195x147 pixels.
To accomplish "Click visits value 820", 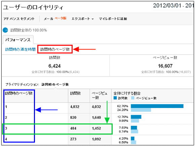I will [73, 117].
